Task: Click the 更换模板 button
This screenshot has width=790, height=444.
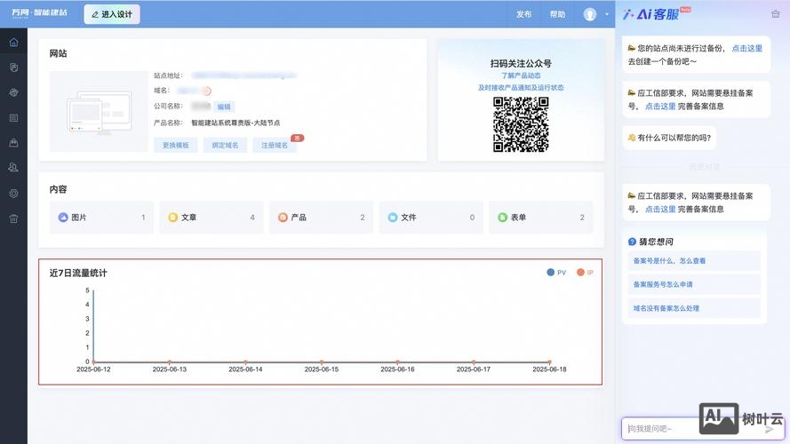Action: coord(175,145)
